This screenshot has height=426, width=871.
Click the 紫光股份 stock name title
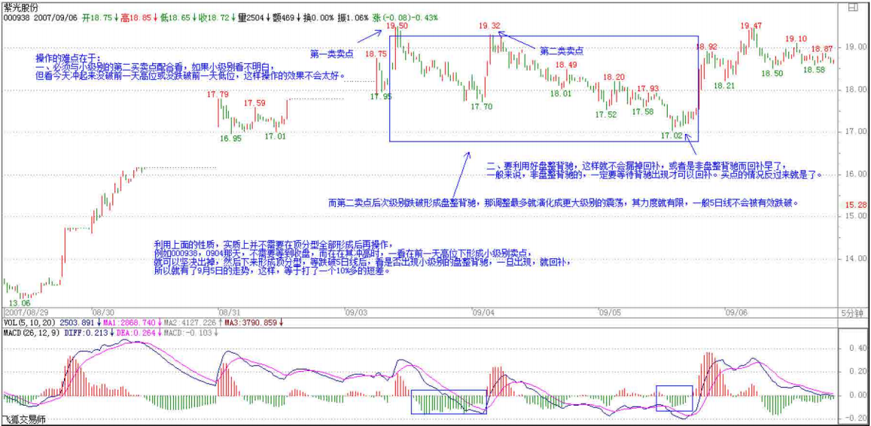pyautogui.click(x=20, y=6)
